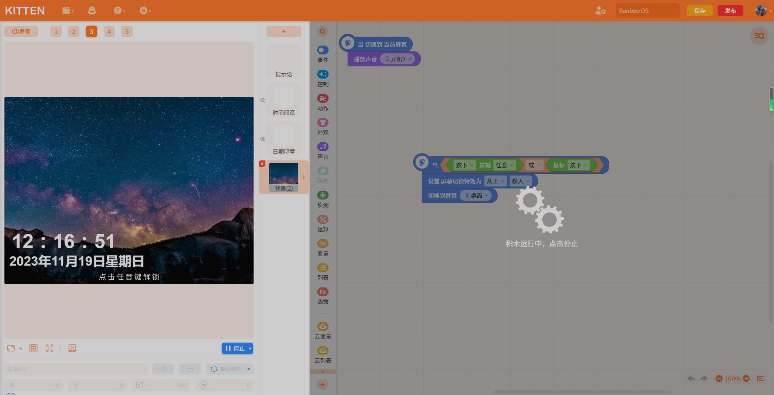Image resolution: width=774 pixels, height=395 pixels.
Task: Undo the last workspace action
Action: [x=691, y=378]
